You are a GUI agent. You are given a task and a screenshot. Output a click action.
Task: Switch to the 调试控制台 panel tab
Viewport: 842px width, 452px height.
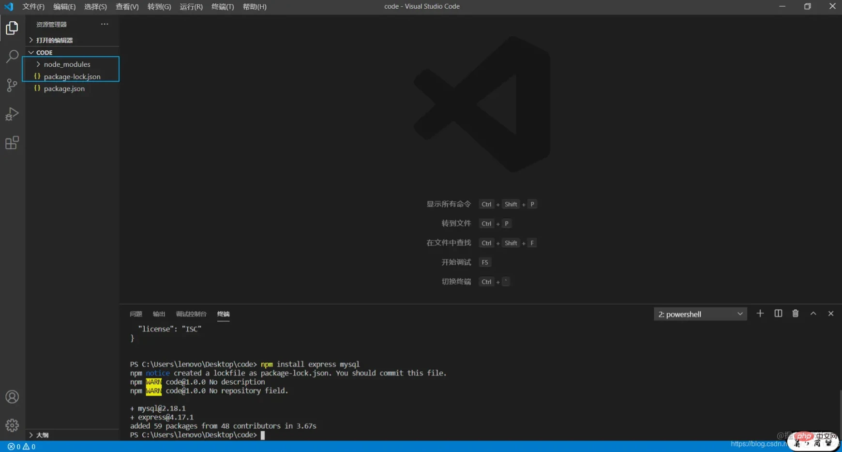click(x=191, y=314)
